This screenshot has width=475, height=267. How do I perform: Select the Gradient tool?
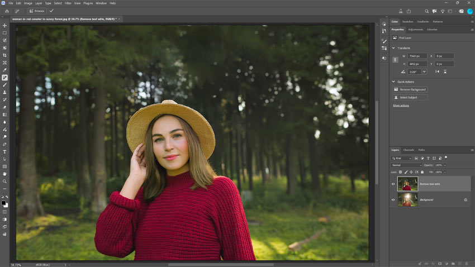(x=4, y=115)
